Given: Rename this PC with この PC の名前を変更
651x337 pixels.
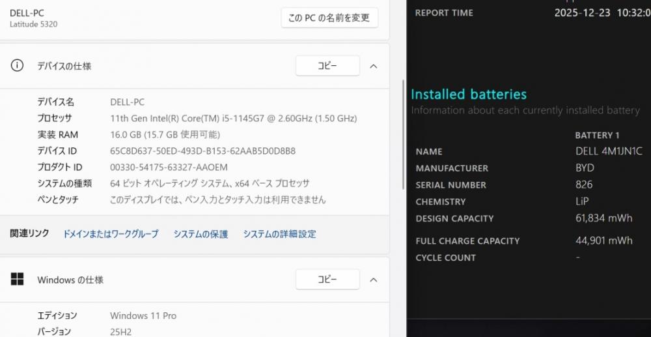Looking at the screenshot, I should coord(329,18).
